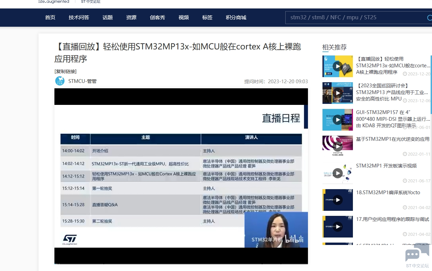
Task: Open title 18.STM32MP1编译系统Yocto
Action: pyautogui.click(x=388, y=193)
